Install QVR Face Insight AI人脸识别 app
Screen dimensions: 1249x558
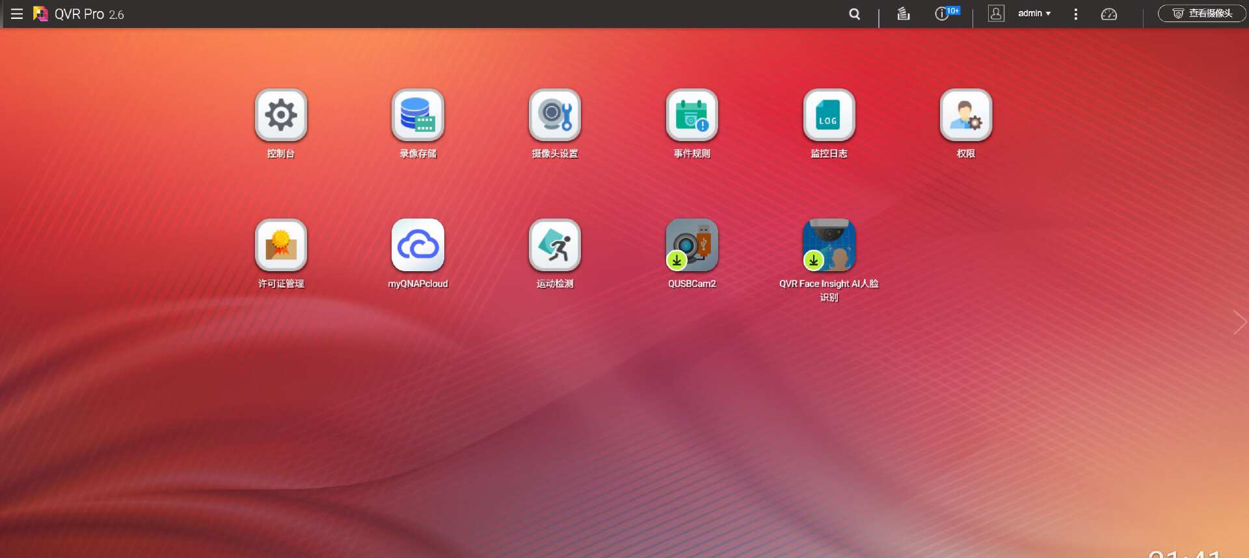pyautogui.click(x=829, y=245)
